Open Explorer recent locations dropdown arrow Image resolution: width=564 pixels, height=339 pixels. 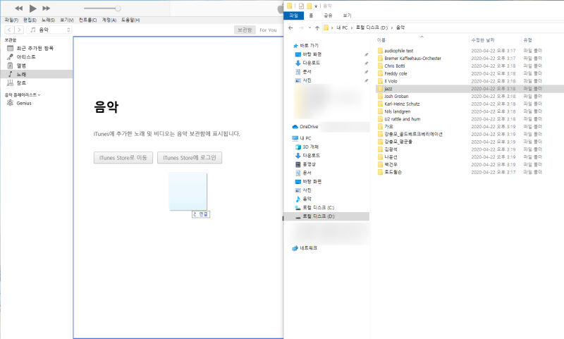[x=309, y=27]
